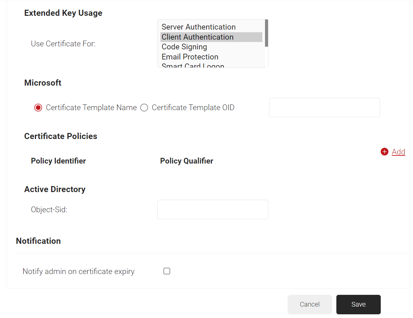
Task: Click the Extended Key Usage list scrollbar thumb
Action: tap(266, 33)
